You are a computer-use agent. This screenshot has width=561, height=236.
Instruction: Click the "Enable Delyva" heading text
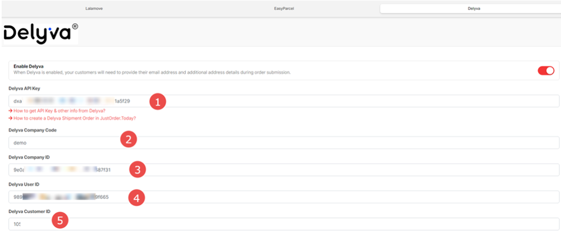(x=28, y=67)
